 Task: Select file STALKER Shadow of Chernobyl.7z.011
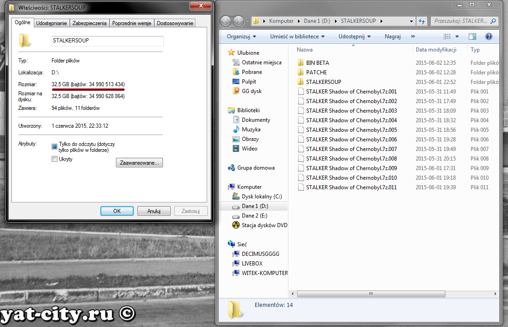[x=351, y=187]
